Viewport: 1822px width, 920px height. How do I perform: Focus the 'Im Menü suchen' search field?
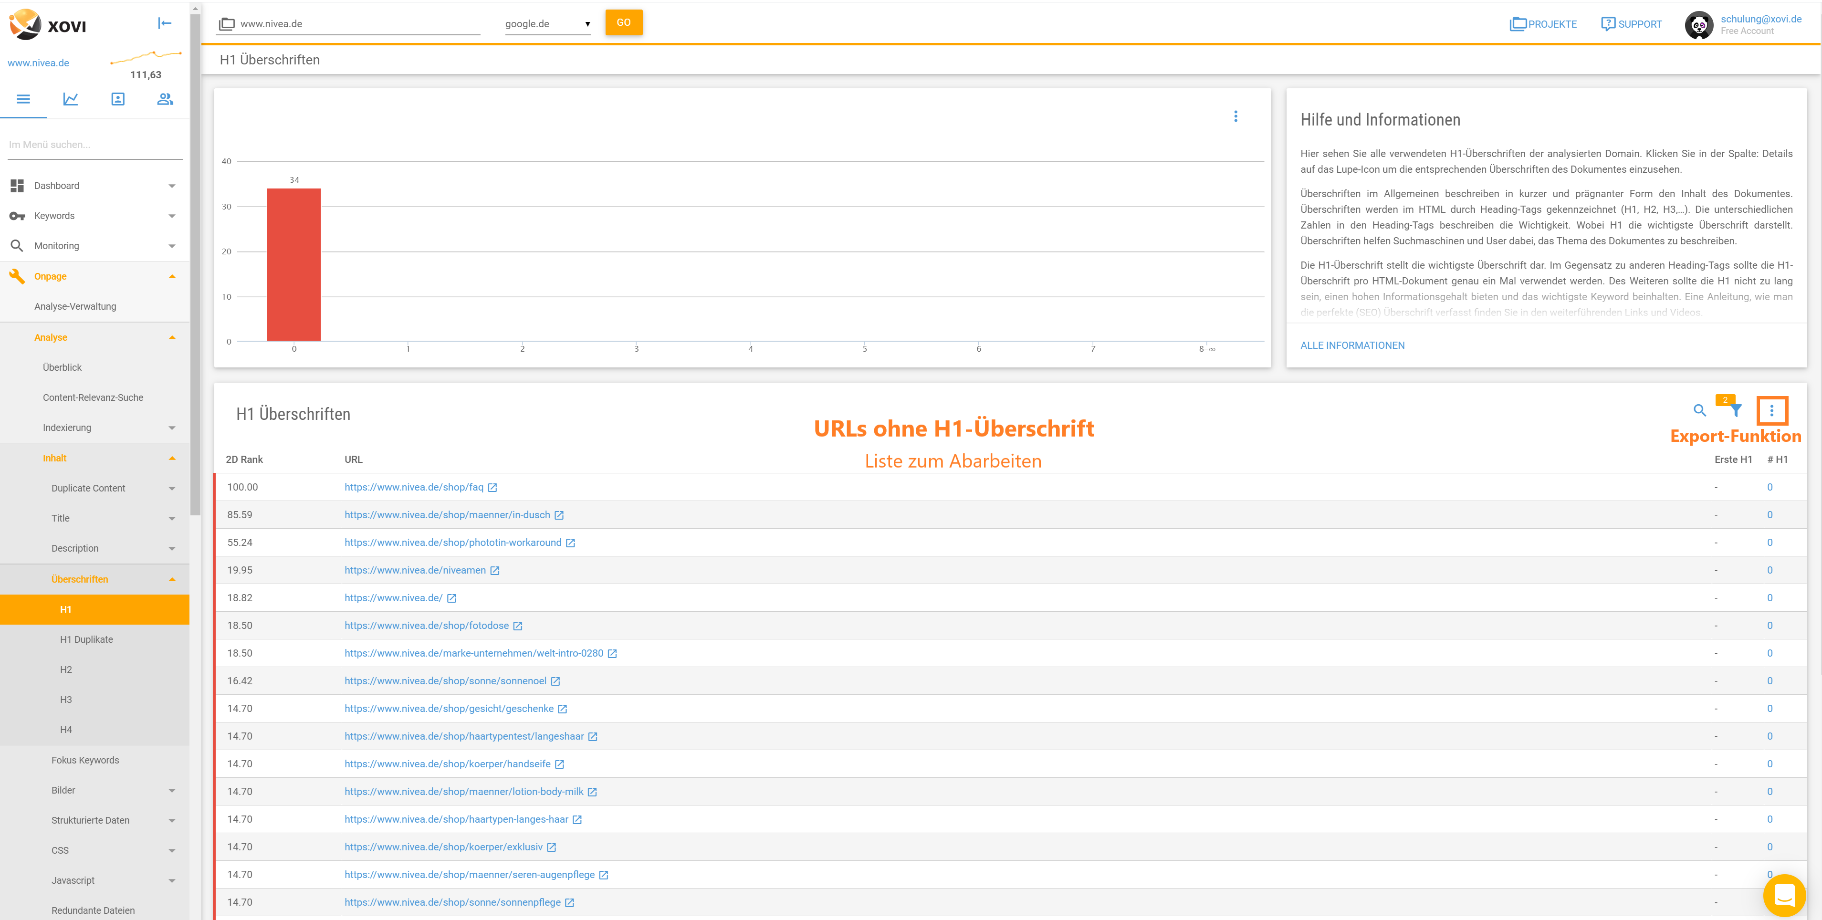(x=95, y=144)
